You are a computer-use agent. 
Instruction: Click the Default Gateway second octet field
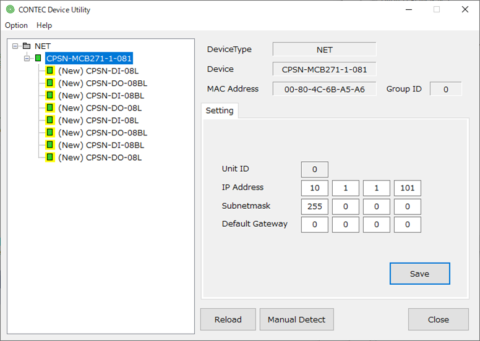(x=346, y=224)
